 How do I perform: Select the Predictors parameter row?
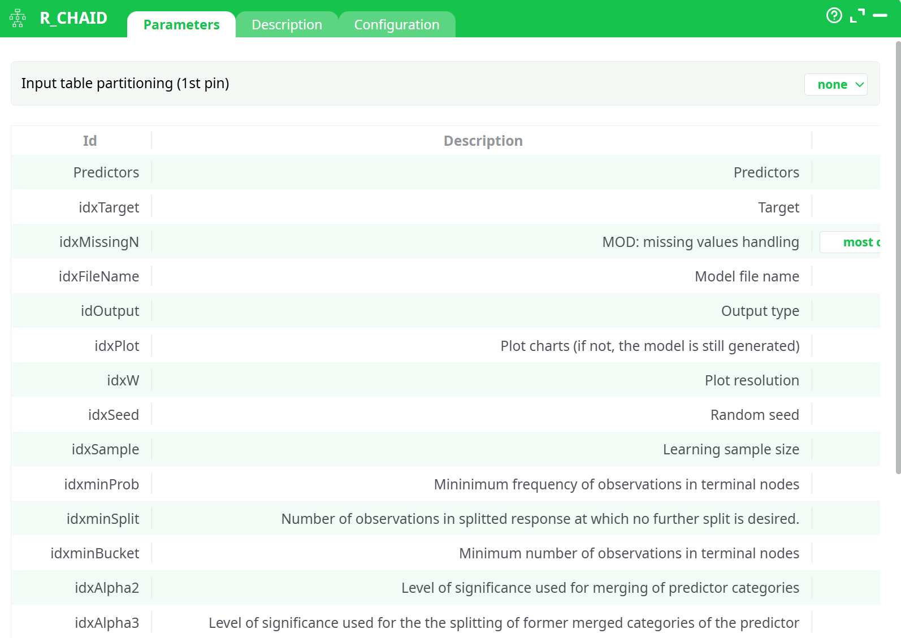click(x=106, y=172)
